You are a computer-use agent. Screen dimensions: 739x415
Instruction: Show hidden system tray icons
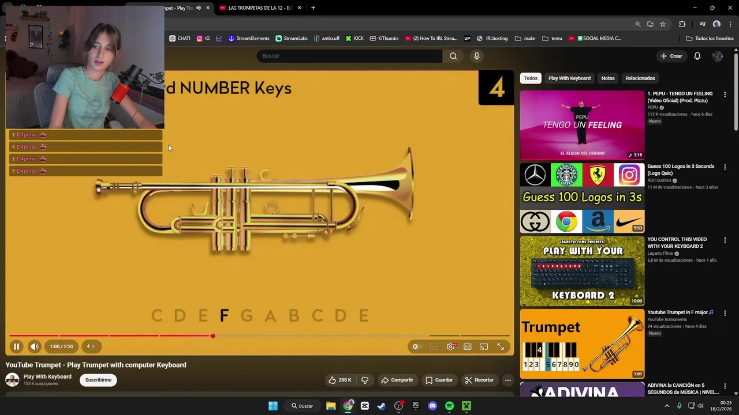click(667, 406)
